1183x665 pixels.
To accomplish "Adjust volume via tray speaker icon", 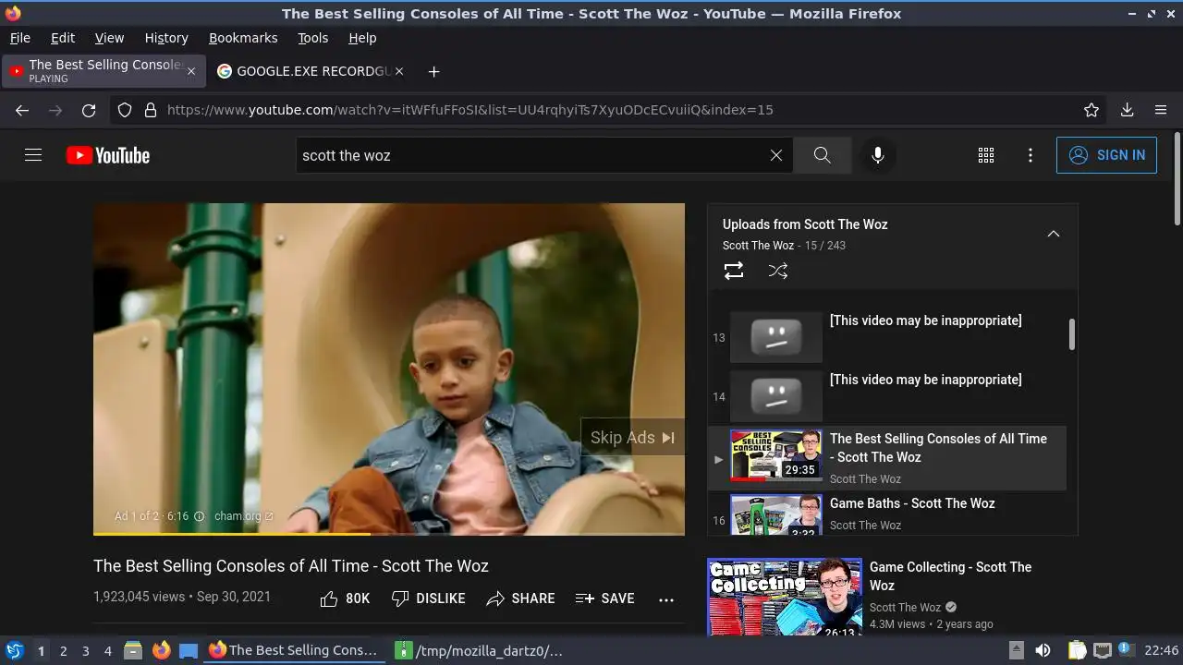I will point(1043,650).
